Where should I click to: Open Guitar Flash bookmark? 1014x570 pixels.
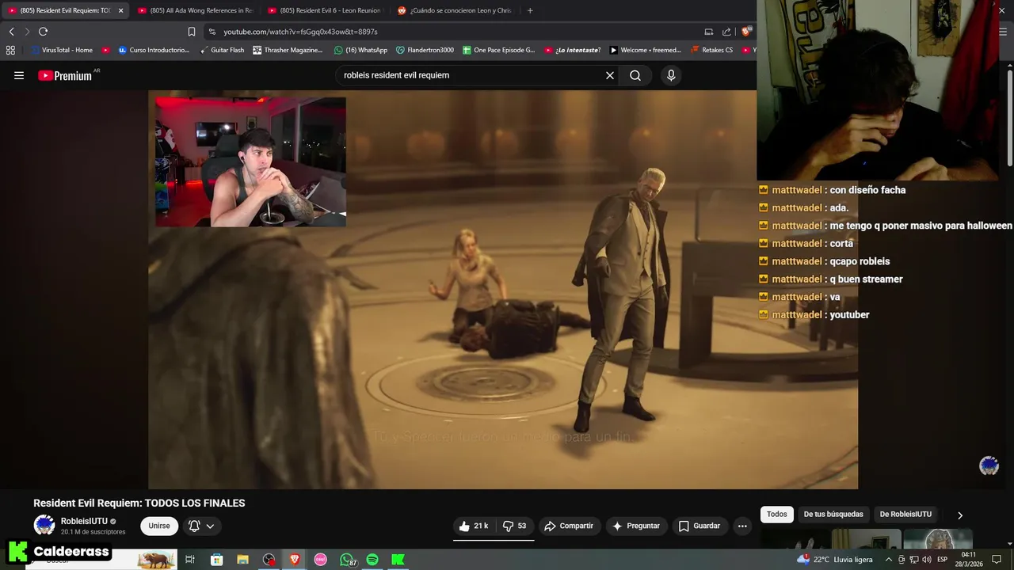tap(222, 50)
